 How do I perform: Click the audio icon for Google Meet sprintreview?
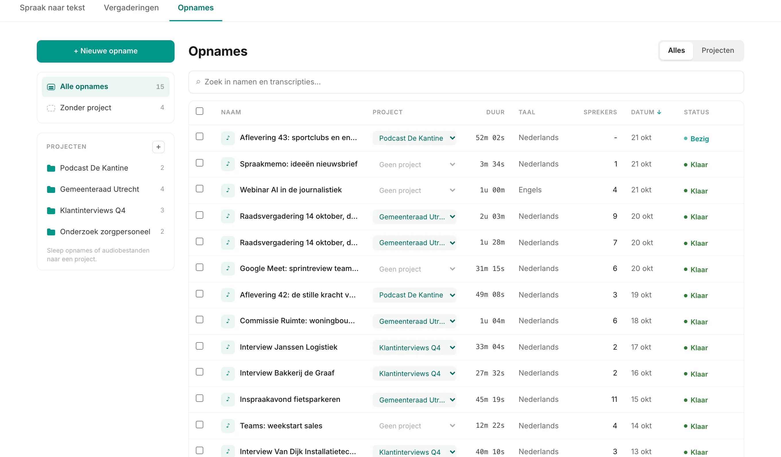(228, 269)
